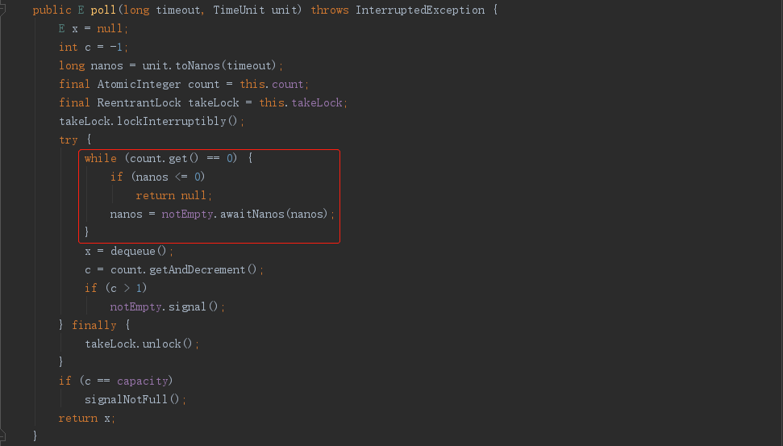This screenshot has width=783, height=446.
Task: Click the 'x = dequeue();' statement
Action: coord(129,251)
